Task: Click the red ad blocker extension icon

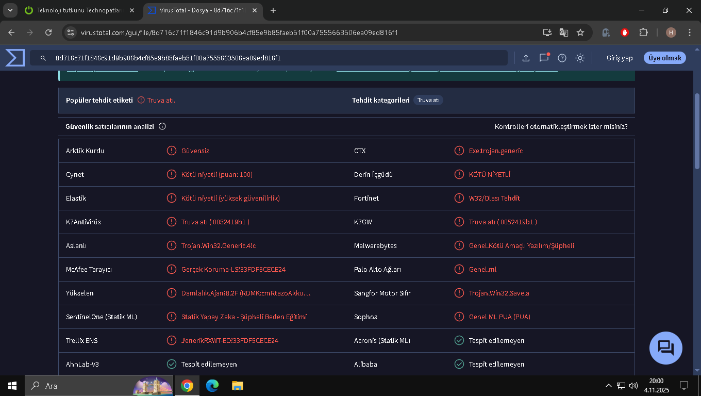Action: point(625,32)
